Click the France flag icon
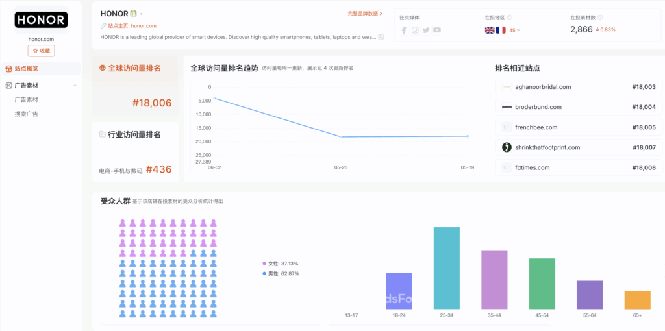 501,30
